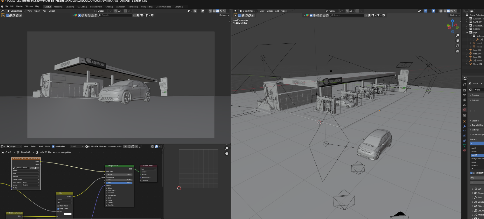This screenshot has width=484, height=219.
Task: Open Object Data properties tab green triangle
Action: click(464, 145)
